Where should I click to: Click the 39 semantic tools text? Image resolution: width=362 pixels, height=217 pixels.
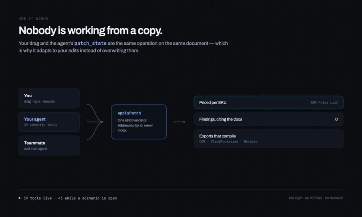40,125
